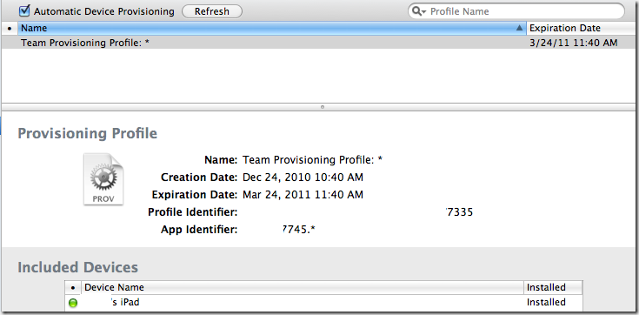Screen dimensions: 639x315
Task: Click the Installed status cell of the iPad
Action: coord(546,302)
